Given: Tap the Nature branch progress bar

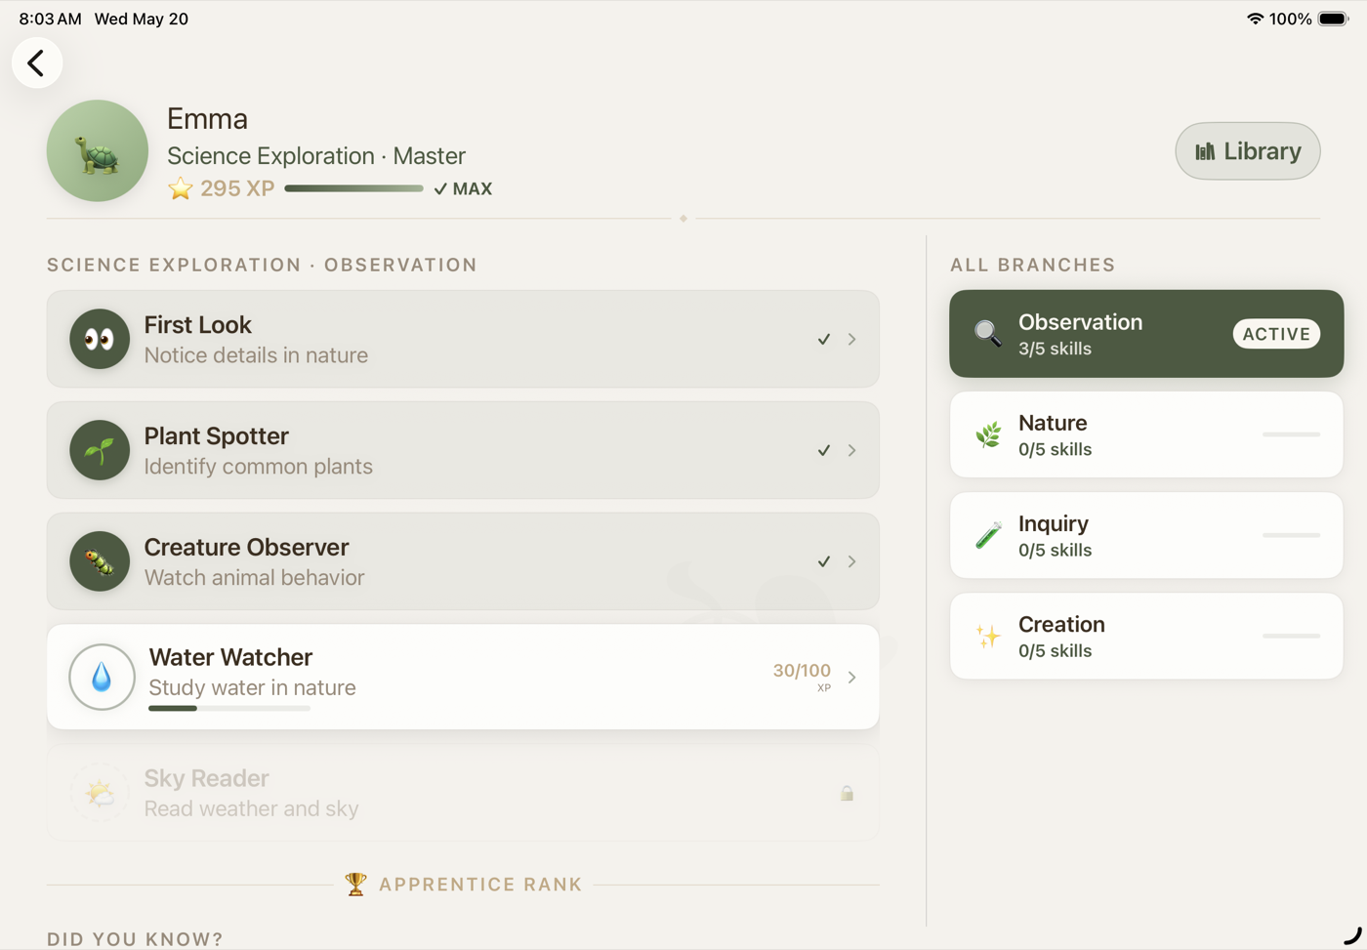Looking at the screenshot, I should (1291, 434).
